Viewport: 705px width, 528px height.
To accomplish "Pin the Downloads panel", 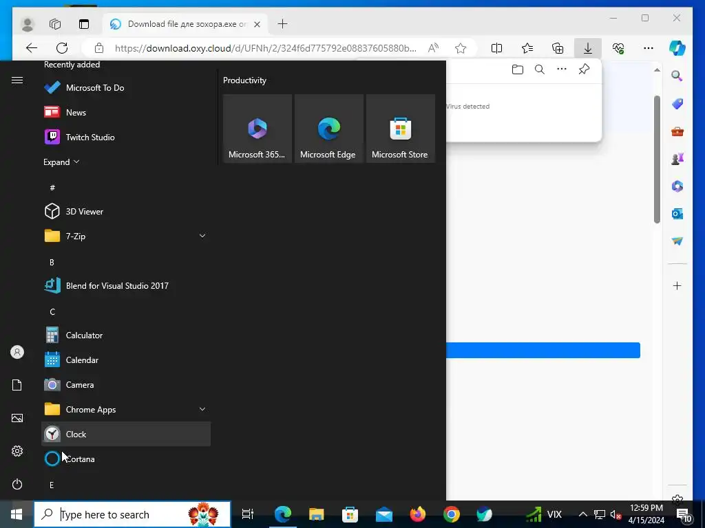I will tap(584, 69).
